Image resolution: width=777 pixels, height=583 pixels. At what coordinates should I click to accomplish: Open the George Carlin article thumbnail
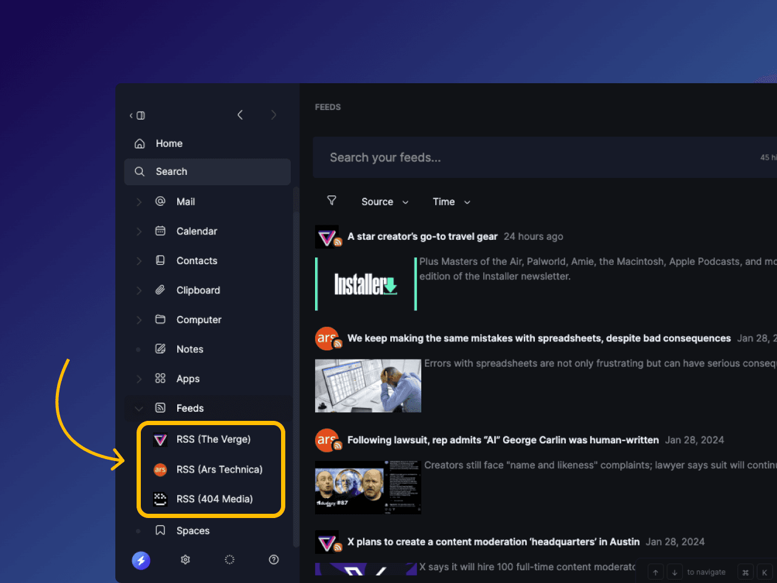(x=368, y=488)
